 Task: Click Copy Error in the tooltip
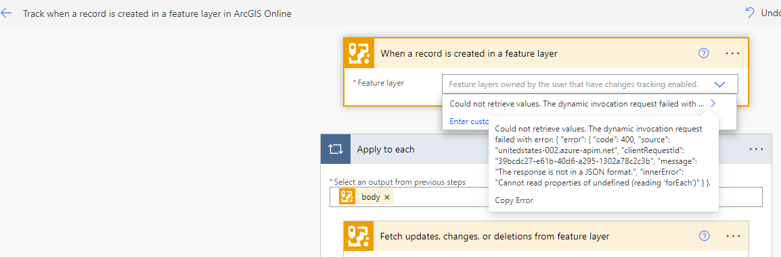[x=514, y=200]
